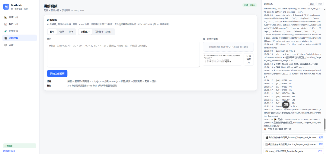Click the 完成 · 364.8s status badge

tap(250, 5)
